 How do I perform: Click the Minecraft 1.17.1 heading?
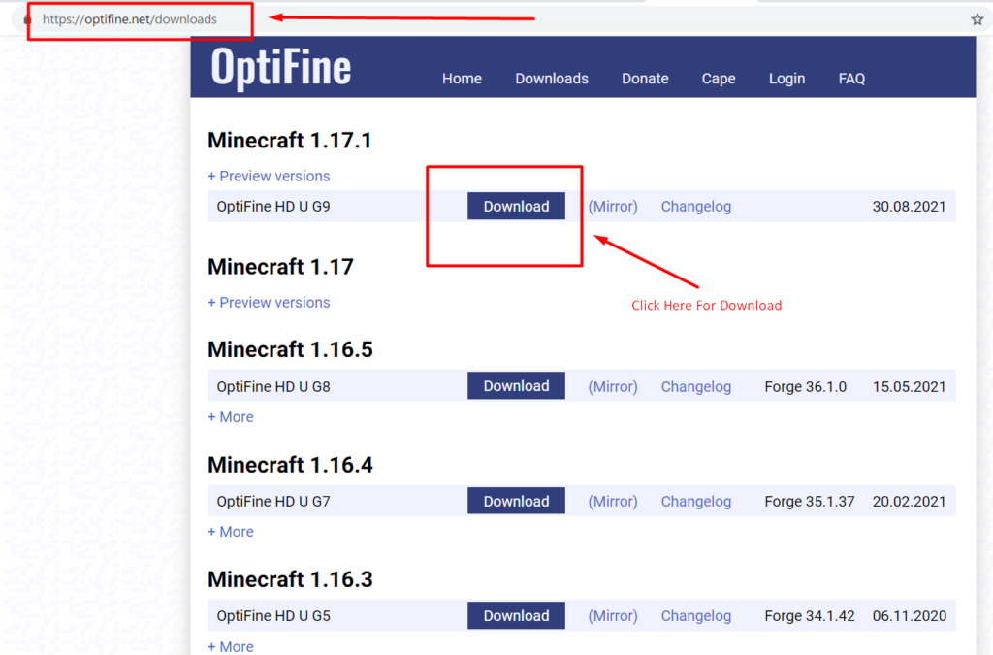click(x=289, y=141)
